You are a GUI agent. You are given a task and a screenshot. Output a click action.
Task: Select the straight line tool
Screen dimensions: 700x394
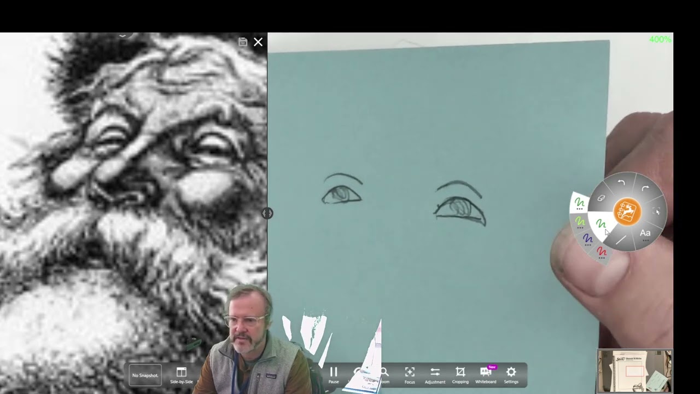[621, 240]
